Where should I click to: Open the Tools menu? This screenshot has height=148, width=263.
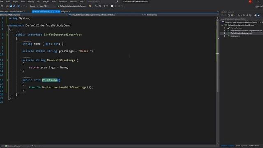54,2
